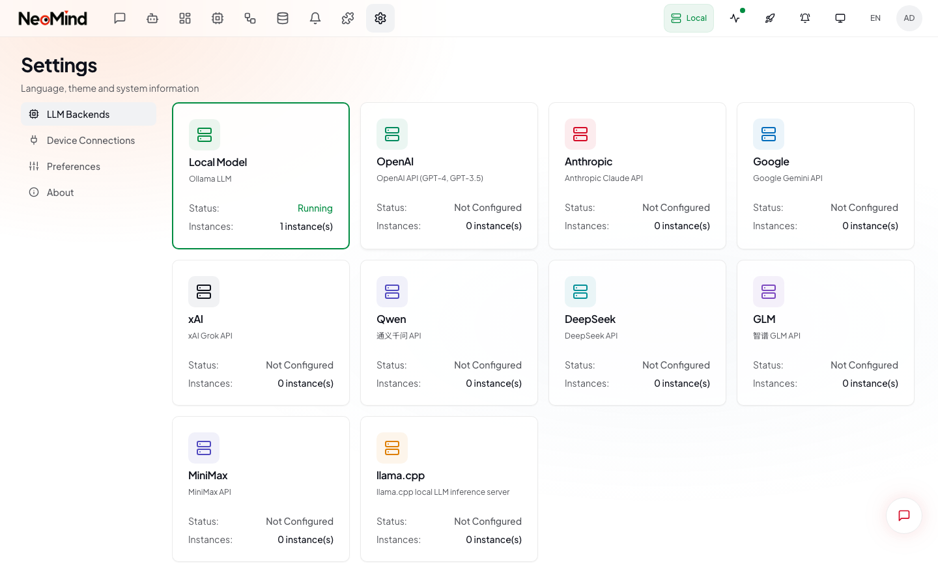Click the blue Google server icon
Screen dimensions: 938x586
tap(769, 134)
